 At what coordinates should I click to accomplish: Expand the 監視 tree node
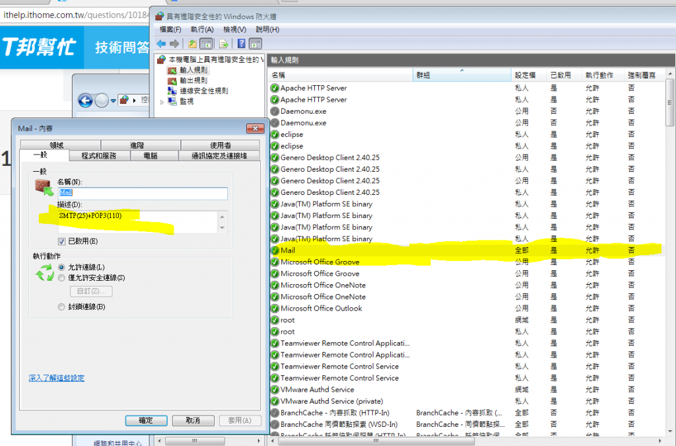click(162, 102)
